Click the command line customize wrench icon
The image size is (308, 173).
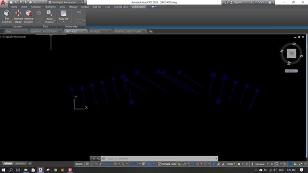(x=98, y=159)
